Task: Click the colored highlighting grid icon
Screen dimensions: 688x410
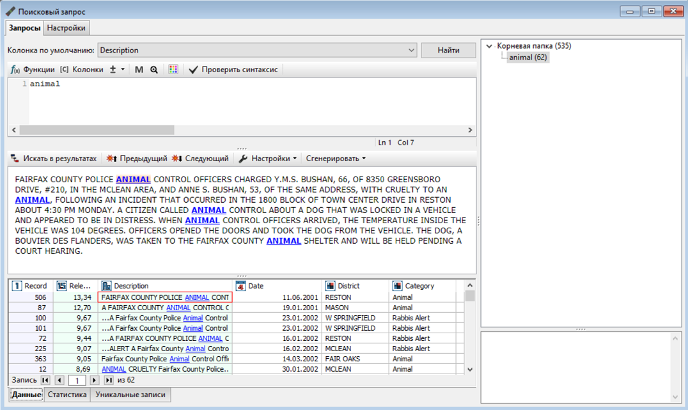Action: 174,69
